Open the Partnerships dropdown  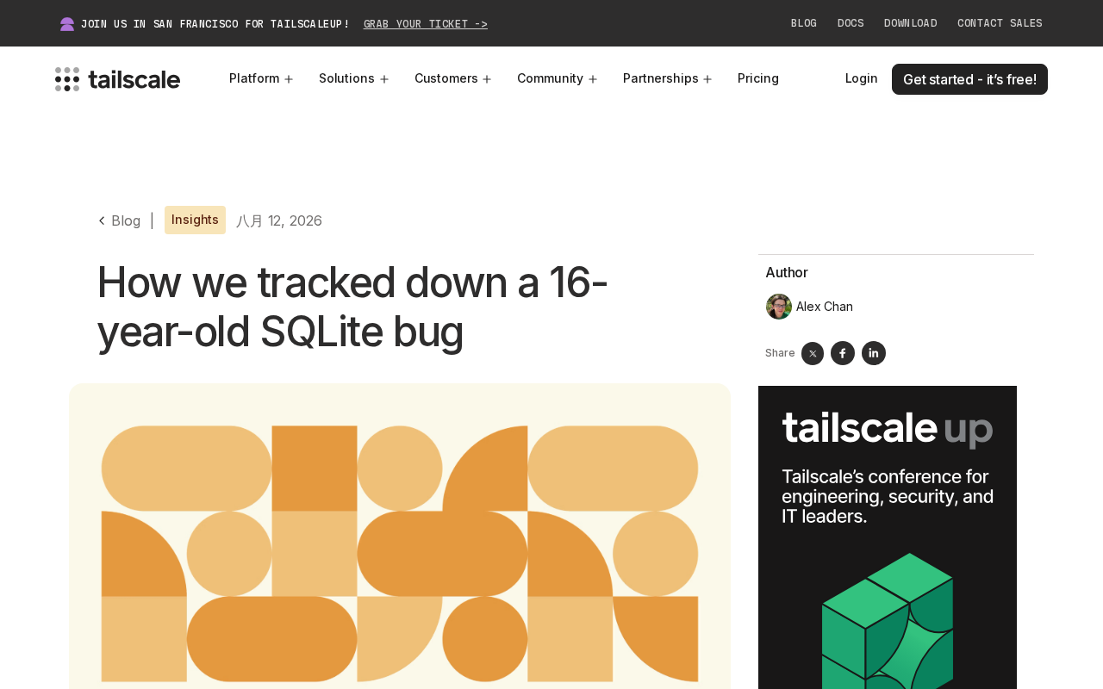click(667, 78)
